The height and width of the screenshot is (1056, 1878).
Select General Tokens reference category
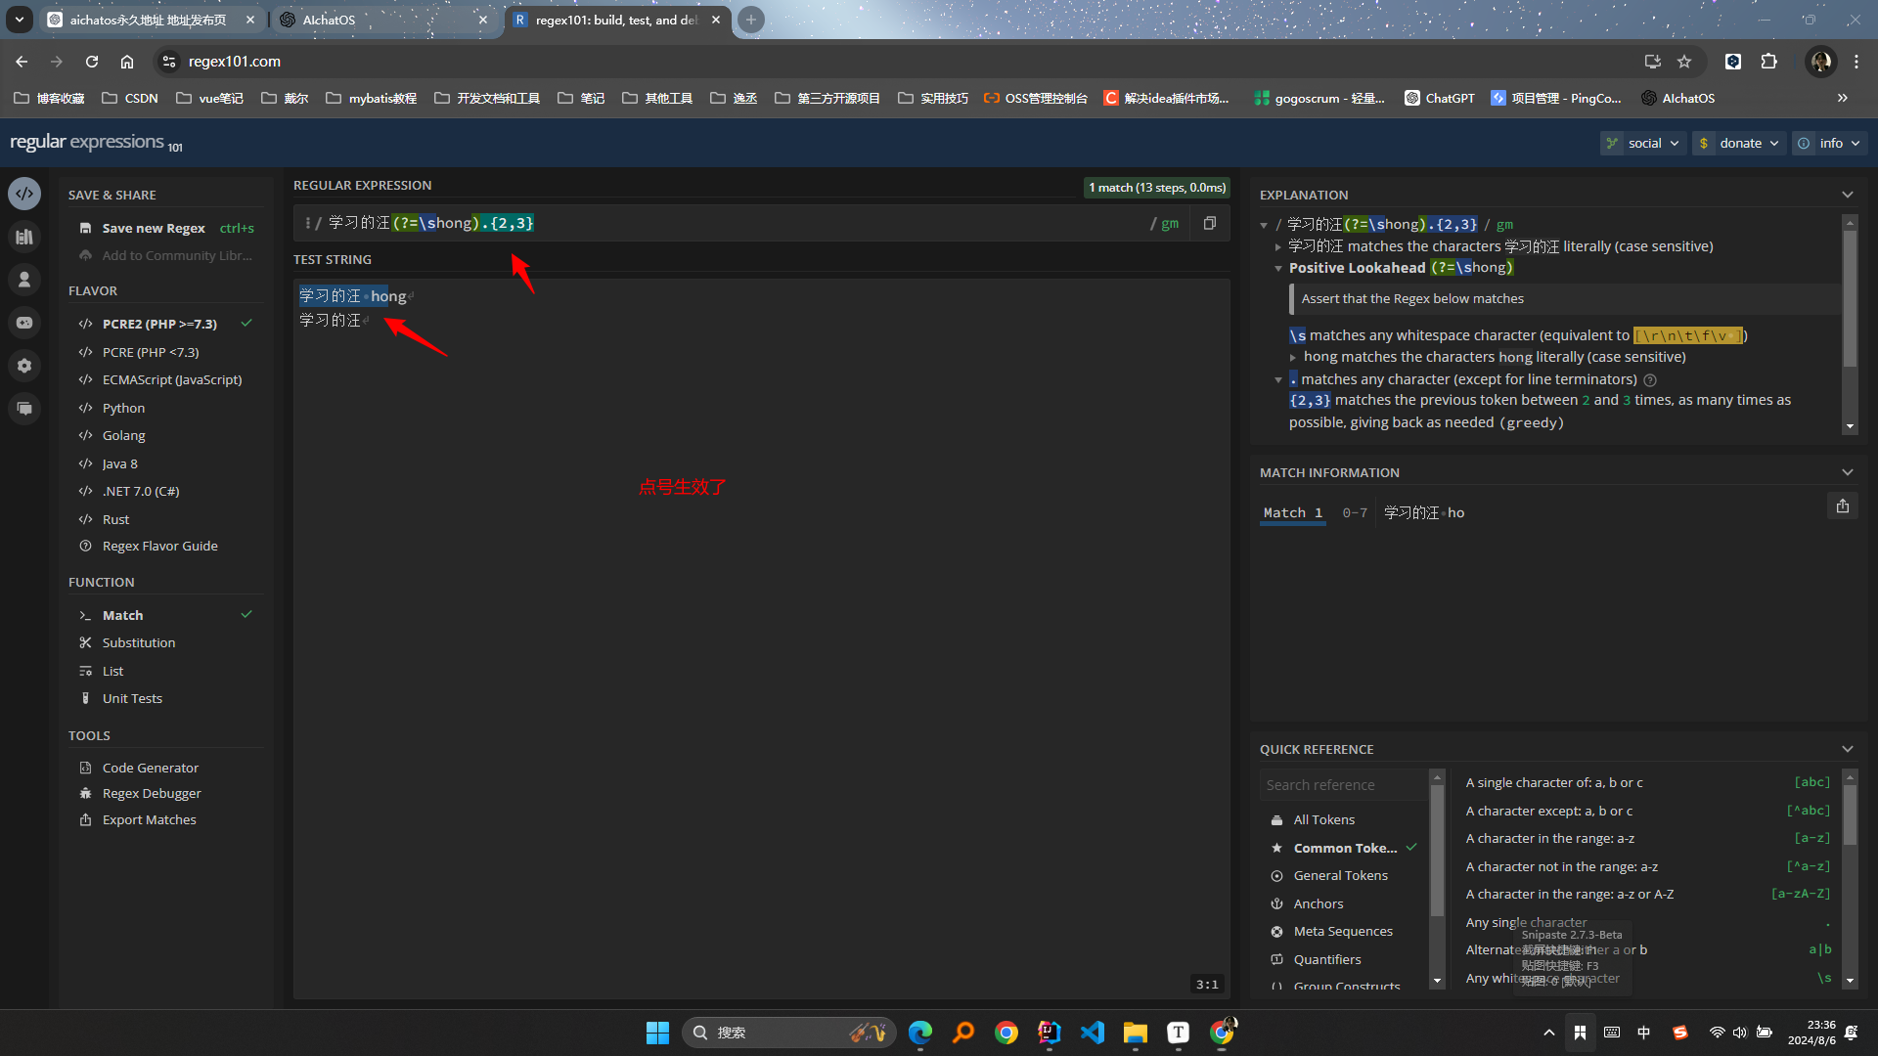tap(1340, 875)
